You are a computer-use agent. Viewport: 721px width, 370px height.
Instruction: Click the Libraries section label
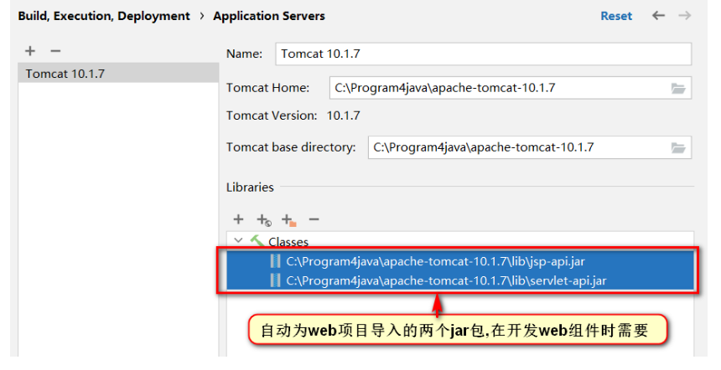coord(250,188)
